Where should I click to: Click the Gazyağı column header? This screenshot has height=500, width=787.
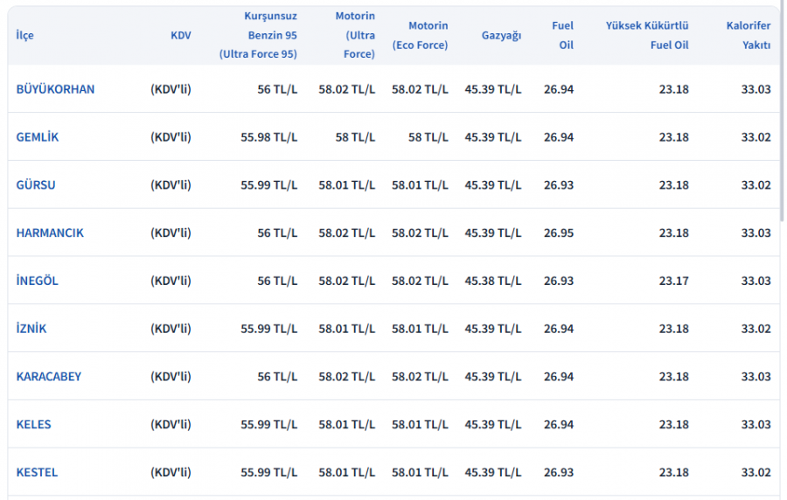point(501,36)
